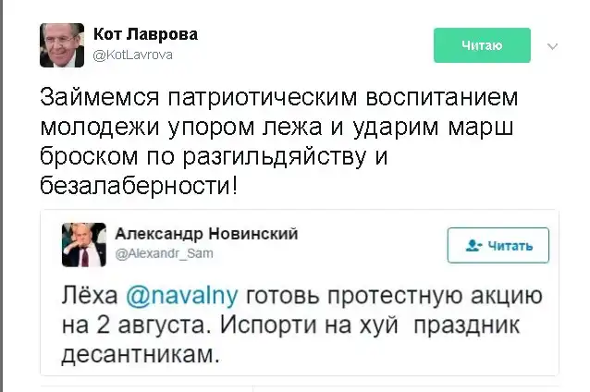Click the word "десантникам." in quoted tweet
Screen dimensions: 590x392
pos(144,354)
